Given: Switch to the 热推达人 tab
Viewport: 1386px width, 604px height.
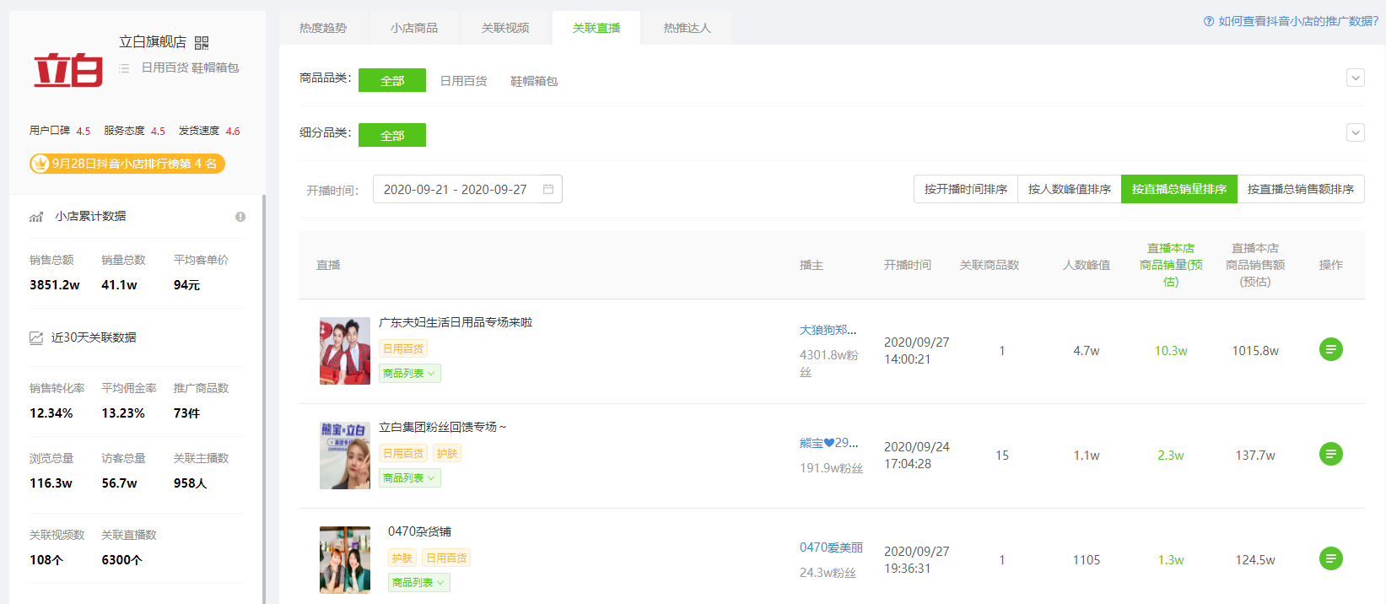Looking at the screenshot, I should coord(688,28).
